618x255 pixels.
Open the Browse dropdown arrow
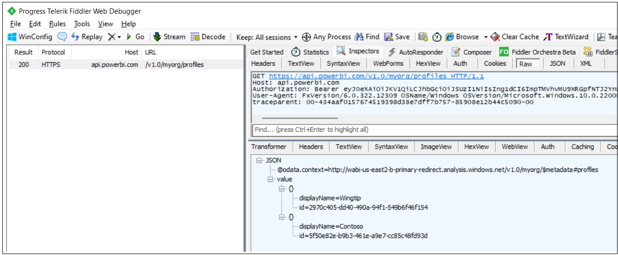pyautogui.click(x=486, y=37)
